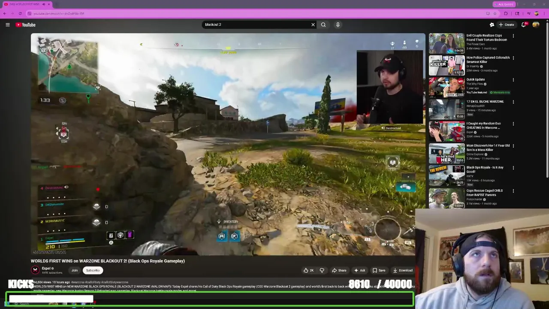549x309 pixels.
Task: Go back in the browser
Action: tap(5, 13)
